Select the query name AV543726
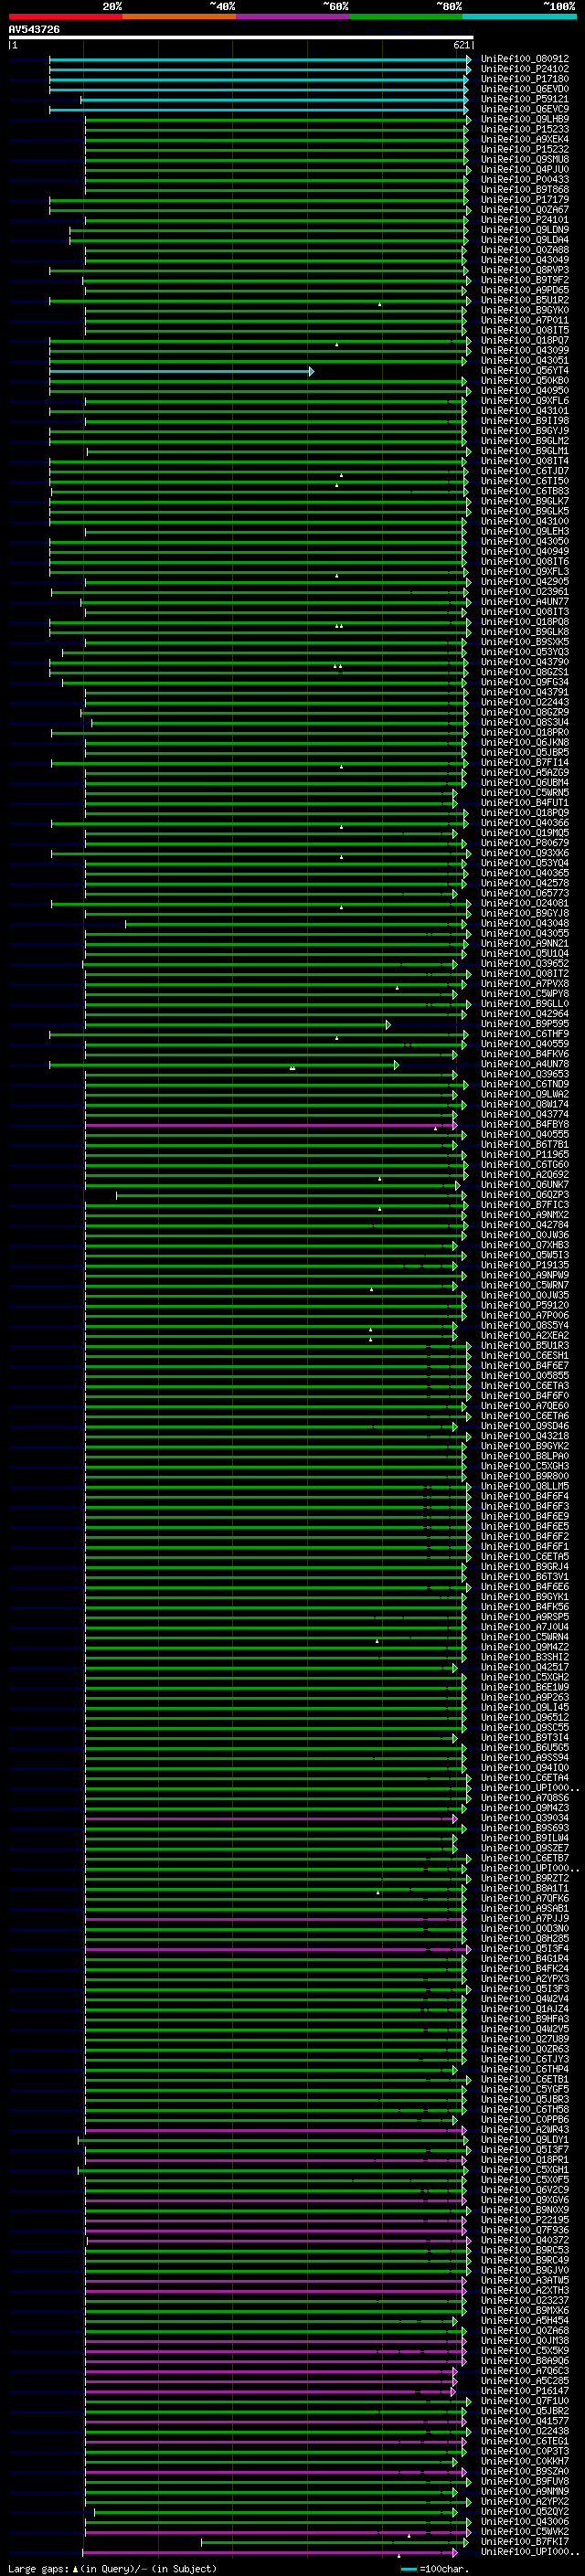585x2576 pixels. pos(34,30)
